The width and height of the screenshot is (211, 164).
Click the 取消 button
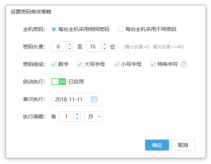183,145
